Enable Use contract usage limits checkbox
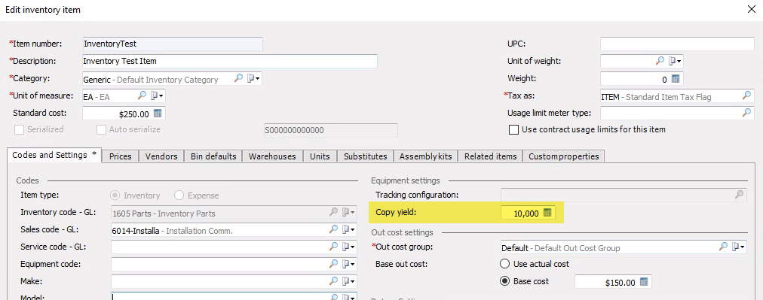This screenshot has height=300, width=763. click(x=513, y=129)
